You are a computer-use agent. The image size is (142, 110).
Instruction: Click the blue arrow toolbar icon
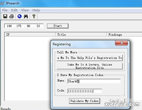pyautogui.click(x=20, y=16)
